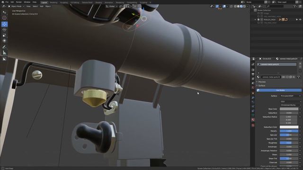Open the Render menu
Image resolution: width=303 pixels, height=170 pixels.
(19, 2)
